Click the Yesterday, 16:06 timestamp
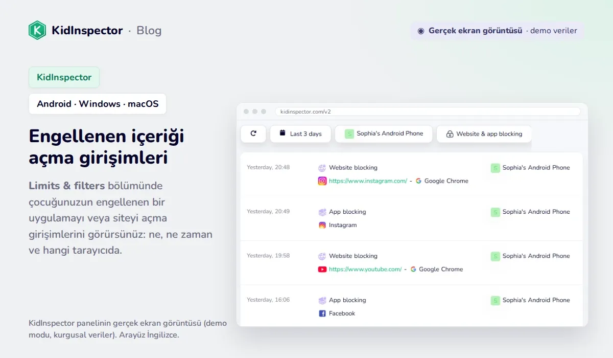This screenshot has width=613, height=358. (x=268, y=300)
